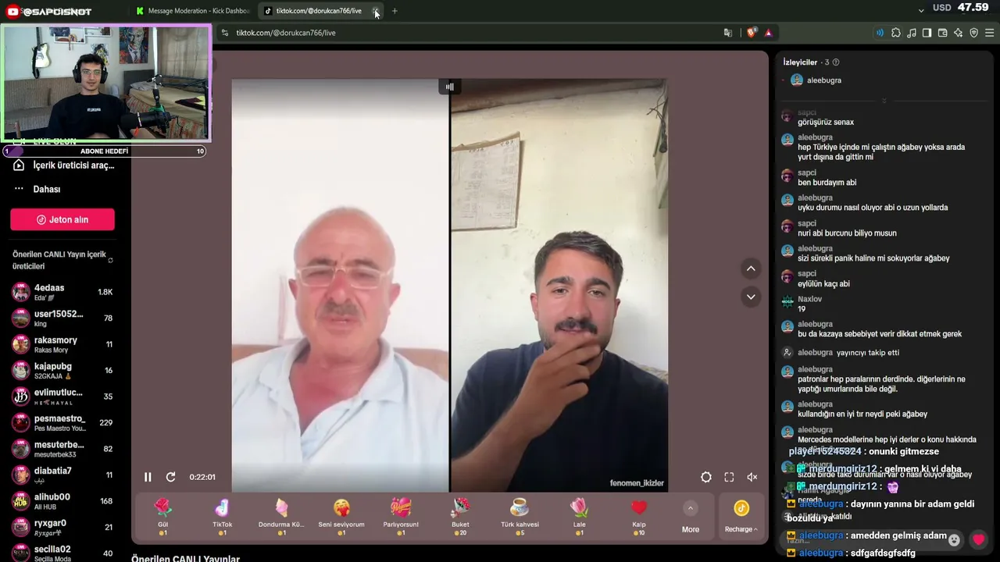Click the Jeton alın button
The height and width of the screenshot is (562, 1000).
click(62, 219)
